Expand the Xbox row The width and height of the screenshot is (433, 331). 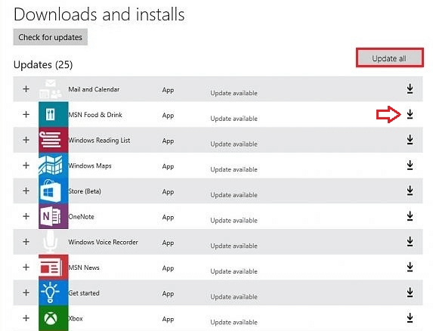click(26, 318)
